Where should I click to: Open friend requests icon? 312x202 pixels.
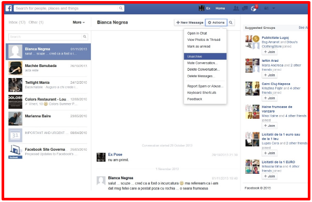(x=236, y=8)
